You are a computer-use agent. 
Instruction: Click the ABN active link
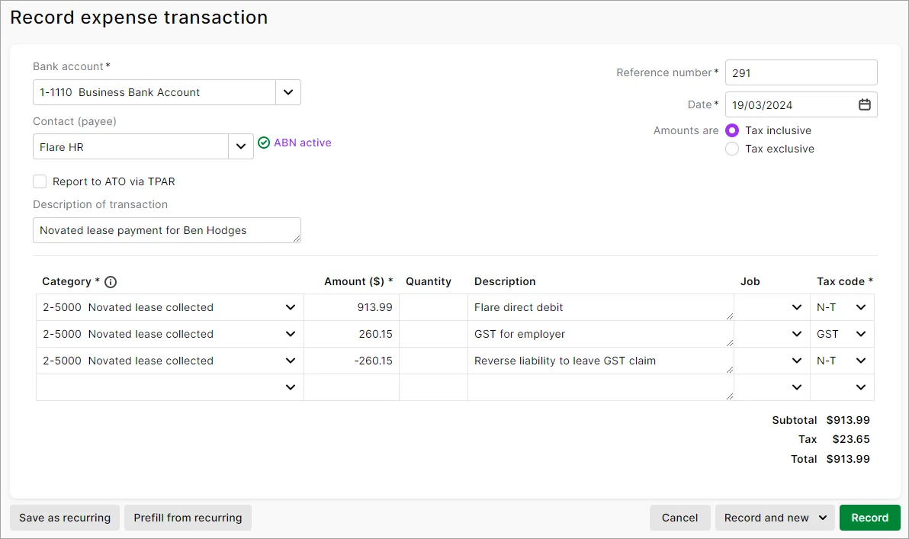(x=303, y=143)
